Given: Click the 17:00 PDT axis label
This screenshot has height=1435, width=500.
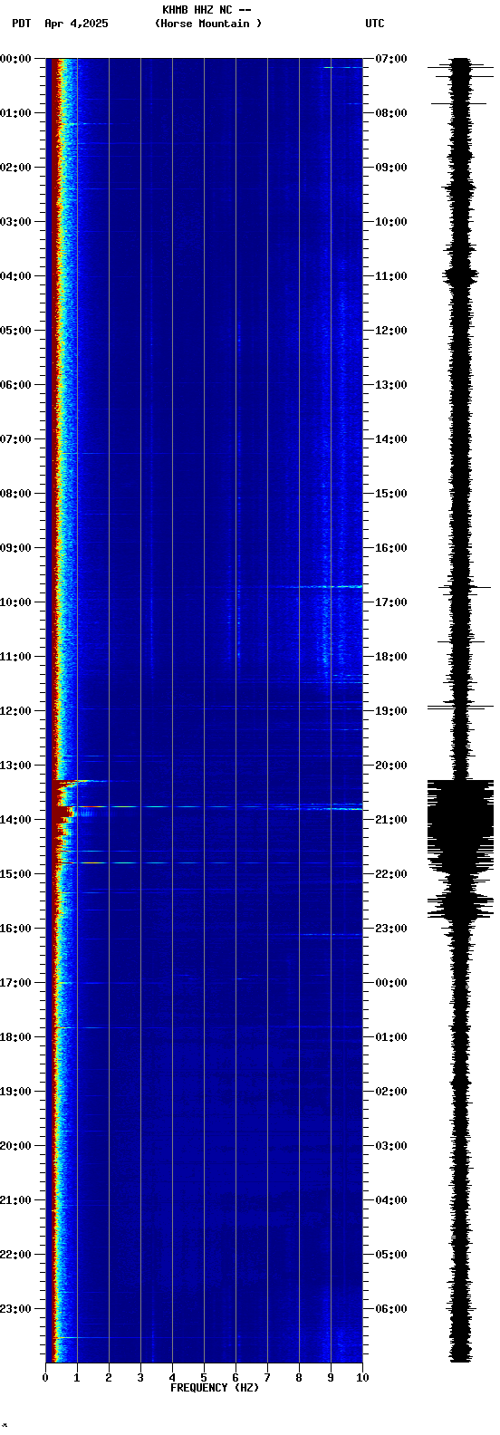Looking at the screenshot, I should tap(15, 983).
